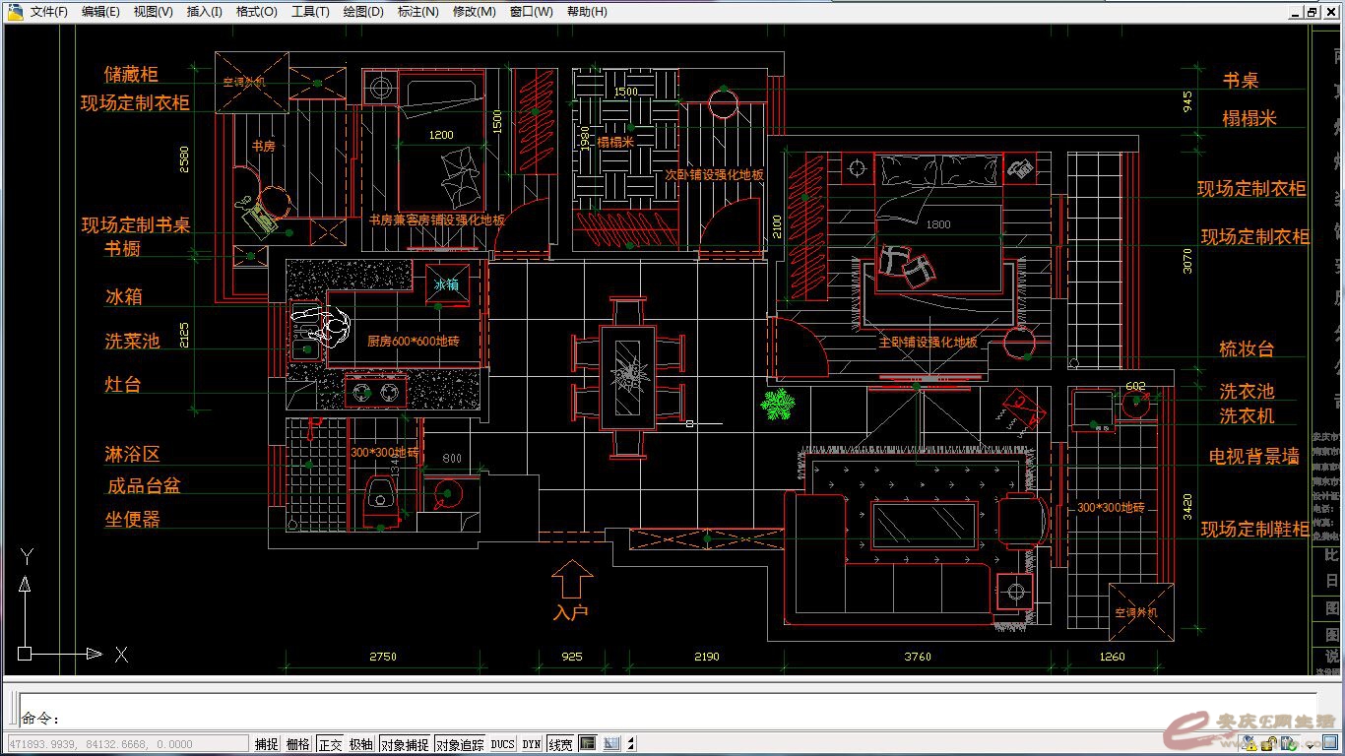Image resolution: width=1345 pixels, height=756 pixels.
Task: Toggle 栅格 grid display
Action: click(x=297, y=744)
